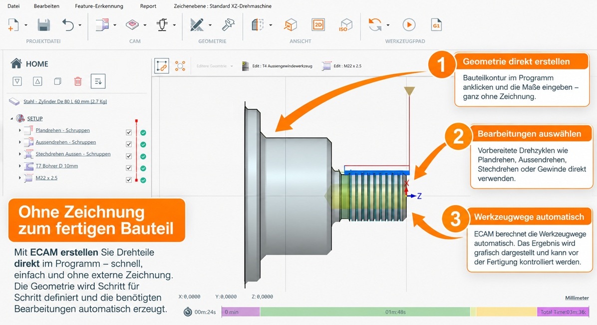Open the undo history dropdown arrow
Screen dimensions: 597x325
[x=80, y=25]
